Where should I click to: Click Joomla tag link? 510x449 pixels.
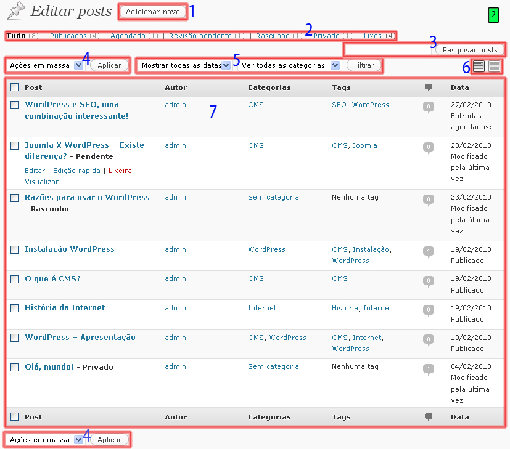point(365,145)
